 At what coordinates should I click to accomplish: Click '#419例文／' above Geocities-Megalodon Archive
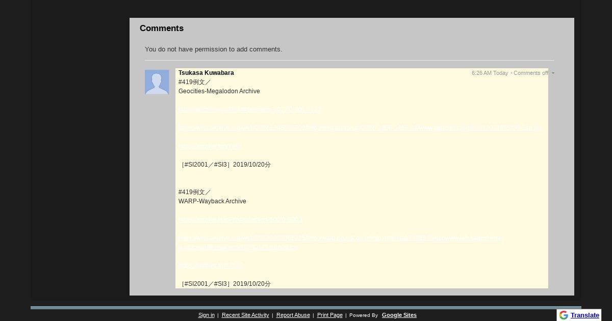[195, 82]
